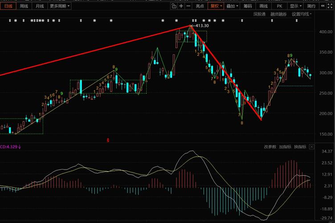Screen dimensions: 335x223
Task: Click the 413.30 peak price label
Action: click(202, 26)
